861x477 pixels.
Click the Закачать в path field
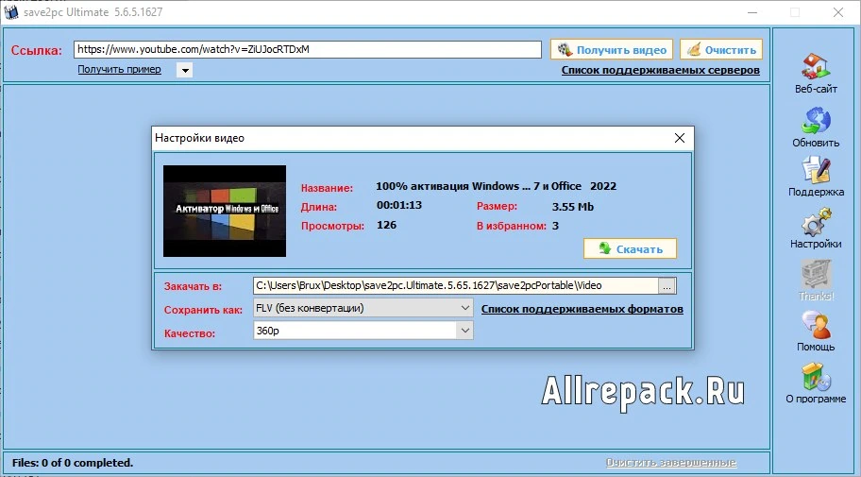pos(456,286)
